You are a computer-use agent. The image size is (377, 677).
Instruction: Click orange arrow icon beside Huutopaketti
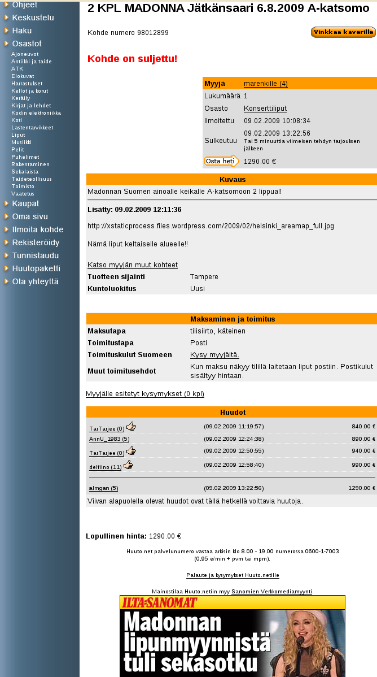click(x=6, y=268)
